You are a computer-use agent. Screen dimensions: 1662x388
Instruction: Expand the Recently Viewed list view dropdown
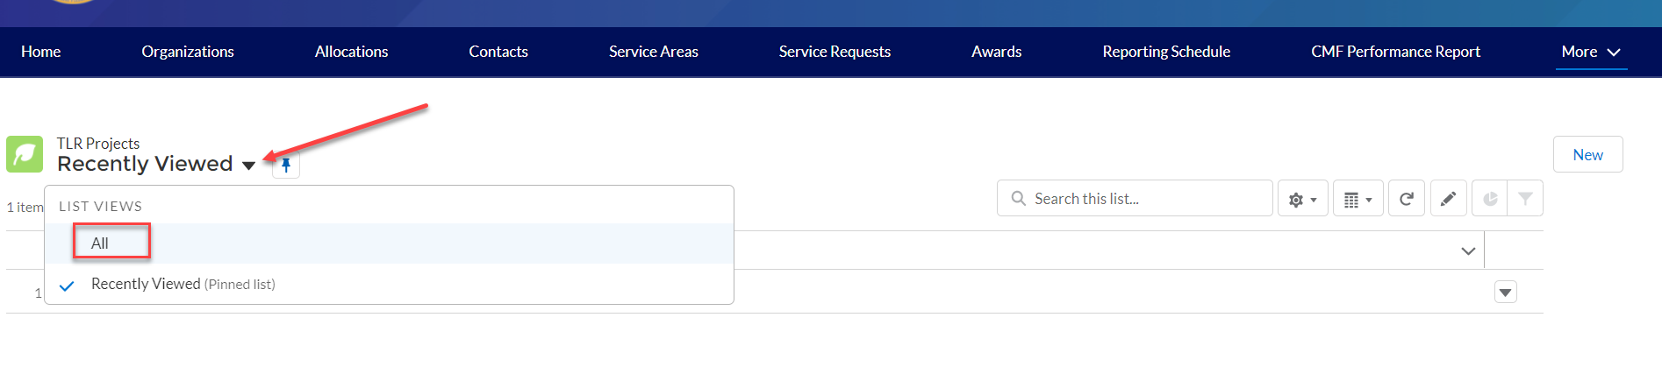click(248, 165)
